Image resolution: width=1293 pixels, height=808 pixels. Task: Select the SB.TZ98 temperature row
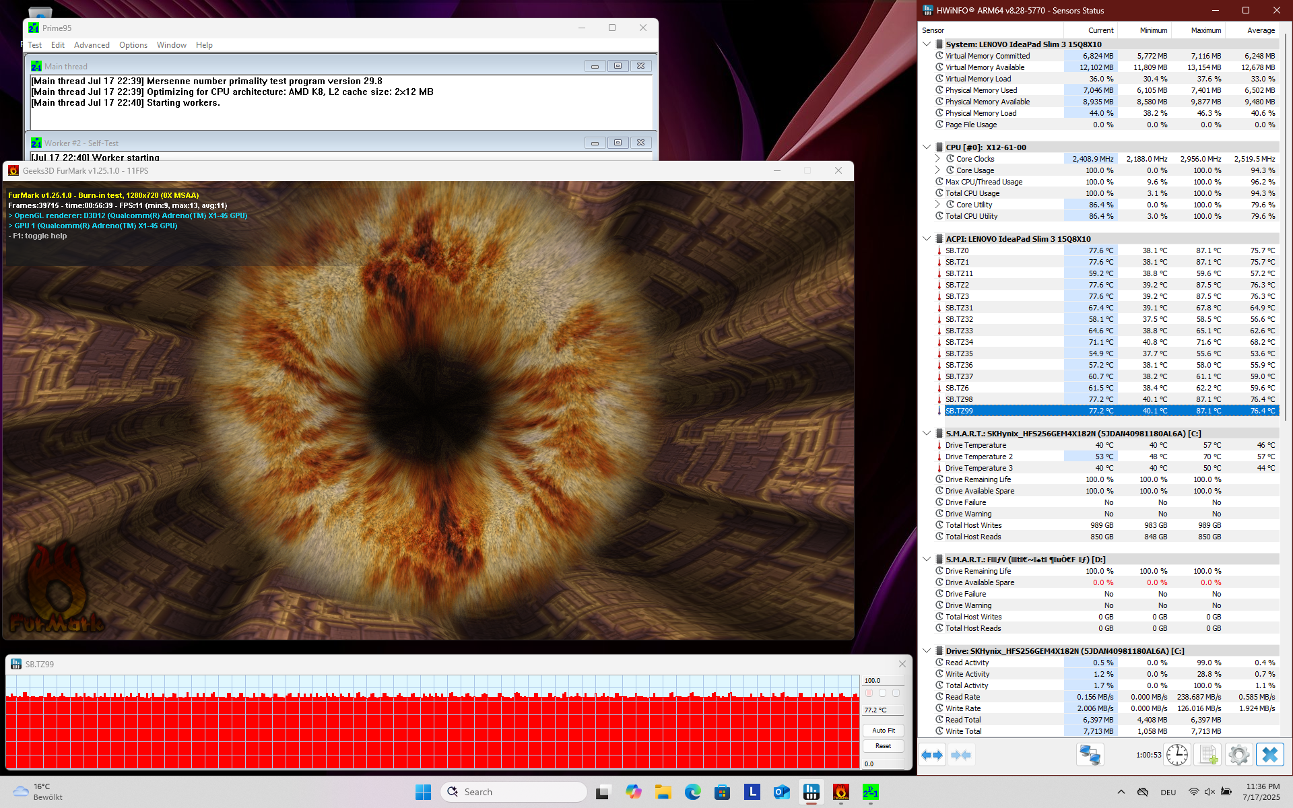coord(959,399)
